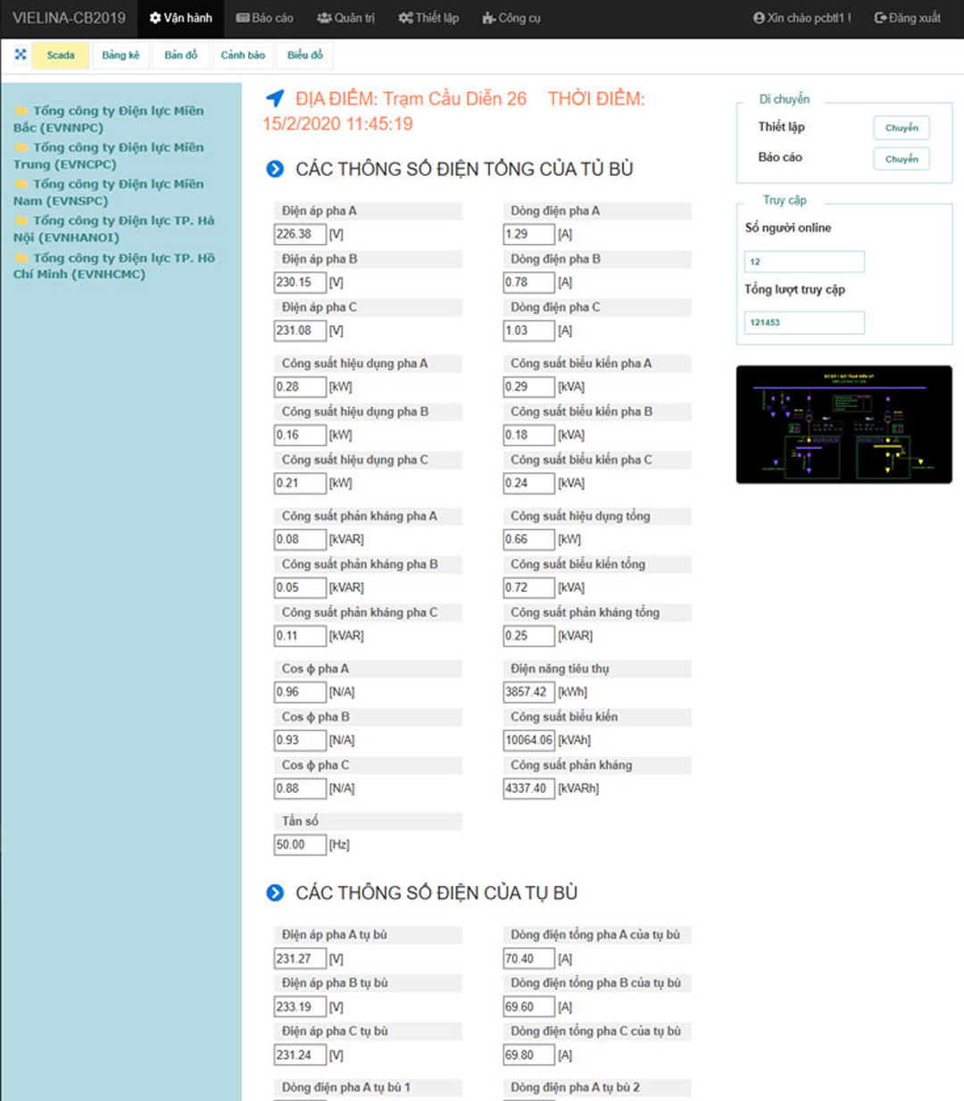Expand Tổng công ty Điện lực TP. Hồ Chí Minh
Screen dimensions: 964x1101
[113, 266]
